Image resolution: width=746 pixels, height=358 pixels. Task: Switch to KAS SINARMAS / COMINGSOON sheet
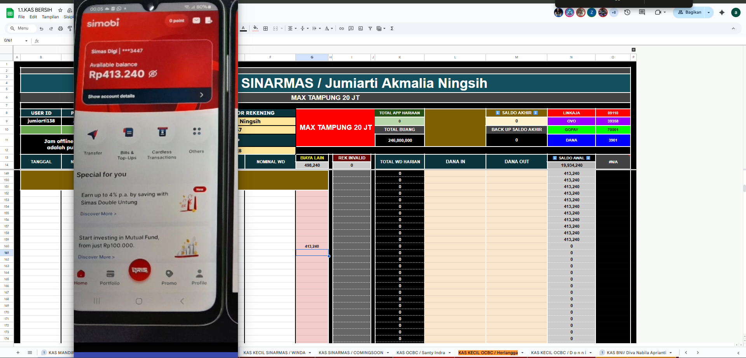tap(351, 353)
